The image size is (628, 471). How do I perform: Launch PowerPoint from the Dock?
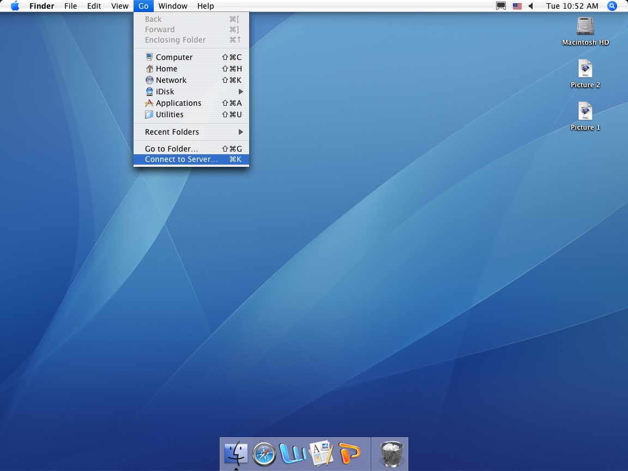(350, 454)
